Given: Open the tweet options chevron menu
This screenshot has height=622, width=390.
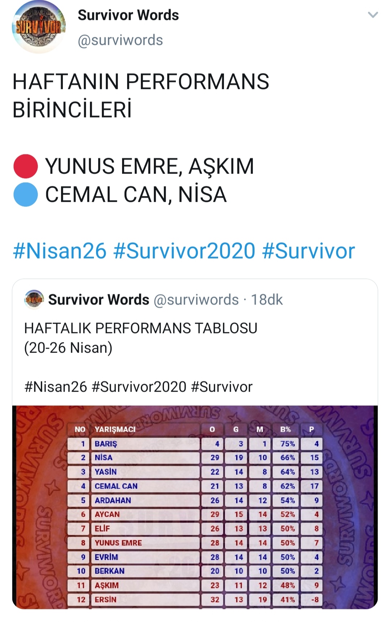Looking at the screenshot, I should coord(373,15).
